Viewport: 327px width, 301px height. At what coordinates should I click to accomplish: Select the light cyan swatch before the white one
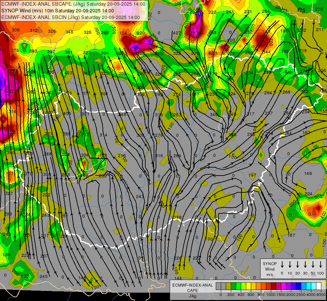314,286
